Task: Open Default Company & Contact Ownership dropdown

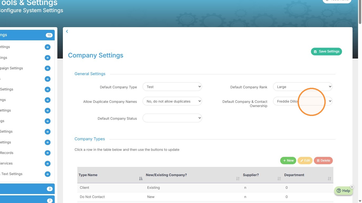Action: pyautogui.click(x=303, y=101)
